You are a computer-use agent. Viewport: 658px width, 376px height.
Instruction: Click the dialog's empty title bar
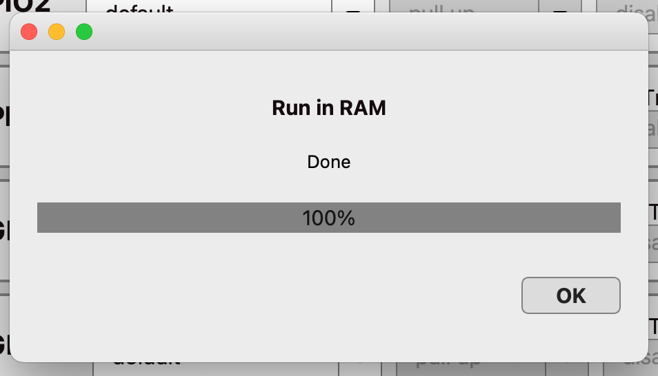click(x=345, y=32)
